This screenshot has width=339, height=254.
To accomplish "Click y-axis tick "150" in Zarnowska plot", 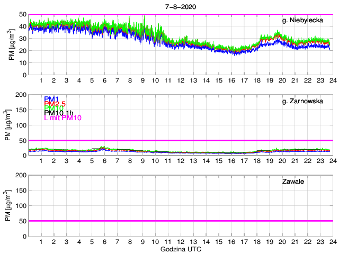I will pyautogui.click(x=21, y=110).
